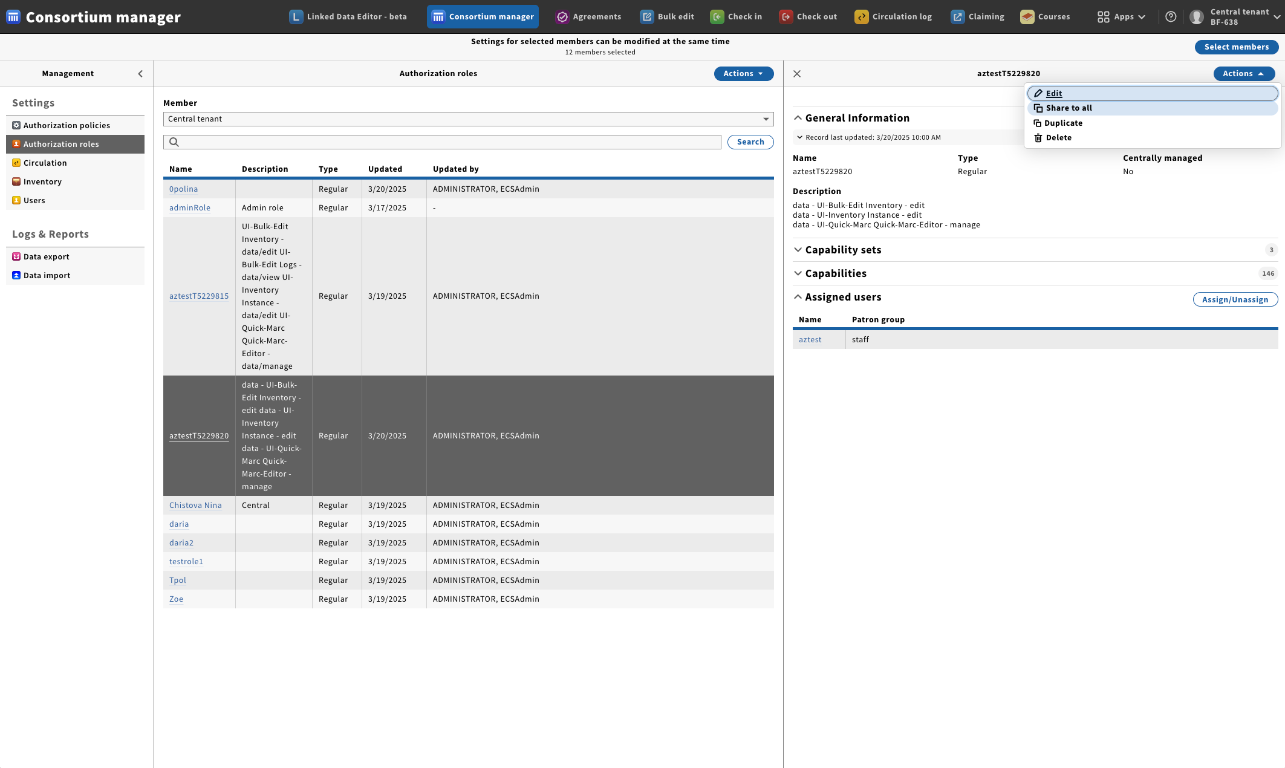Choose Delete from Actions menu
1285x768 pixels.
click(x=1153, y=138)
